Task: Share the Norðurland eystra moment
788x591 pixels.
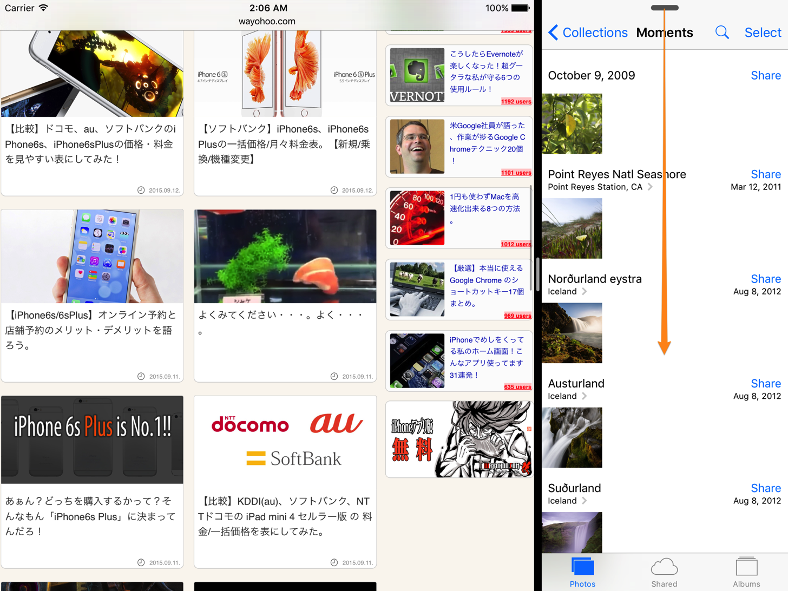Action: point(765,279)
